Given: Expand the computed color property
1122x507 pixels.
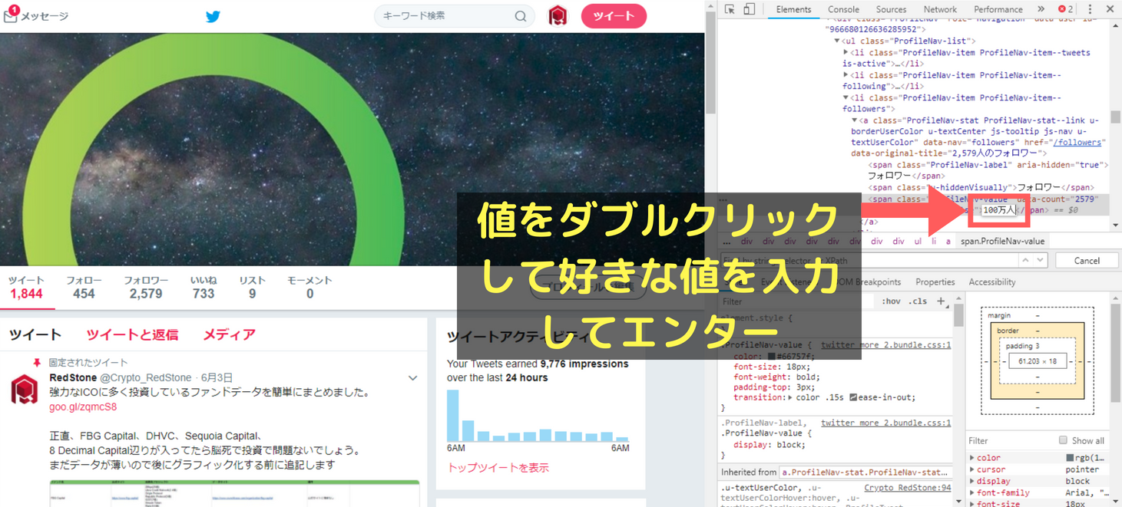Looking at the screenshot, I should click(972, 458).
